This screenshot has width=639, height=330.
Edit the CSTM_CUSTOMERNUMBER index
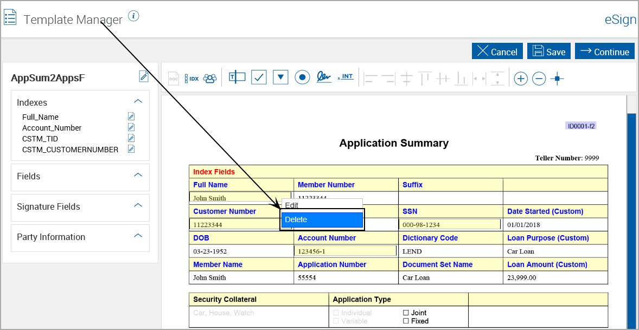pyautogui.click(x=131, y=149)
